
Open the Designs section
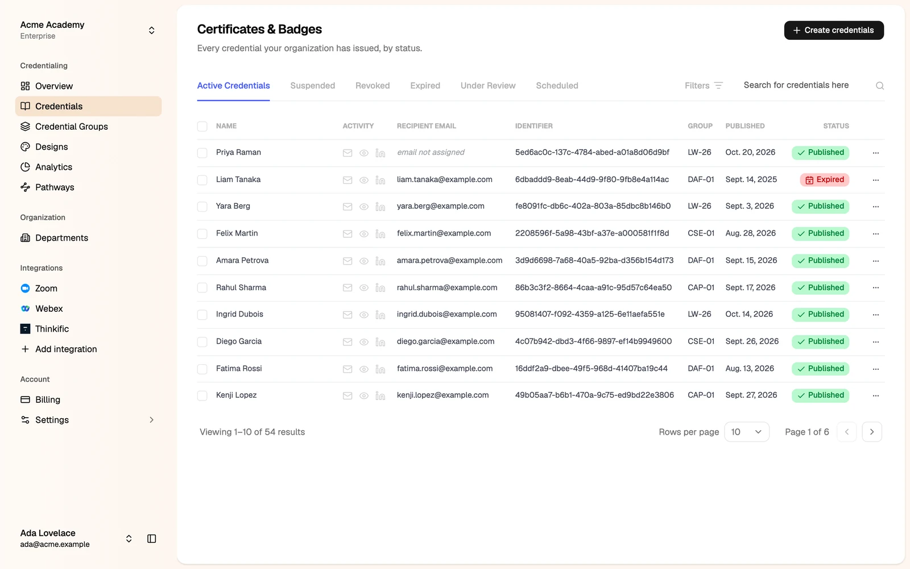click(89, 147)
